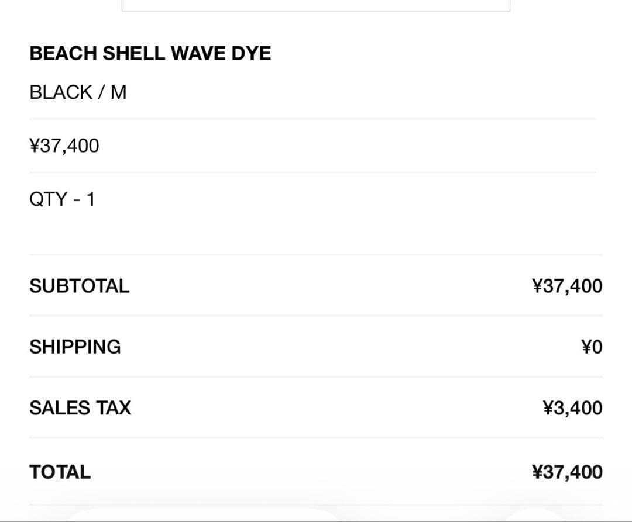Select the bold total amount ¥37,400

[x=567, y=472]
